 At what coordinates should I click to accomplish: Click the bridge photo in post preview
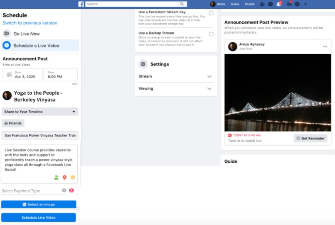(278, 93)
